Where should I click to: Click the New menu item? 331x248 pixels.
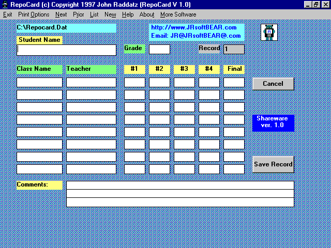(x=110, y=14)
